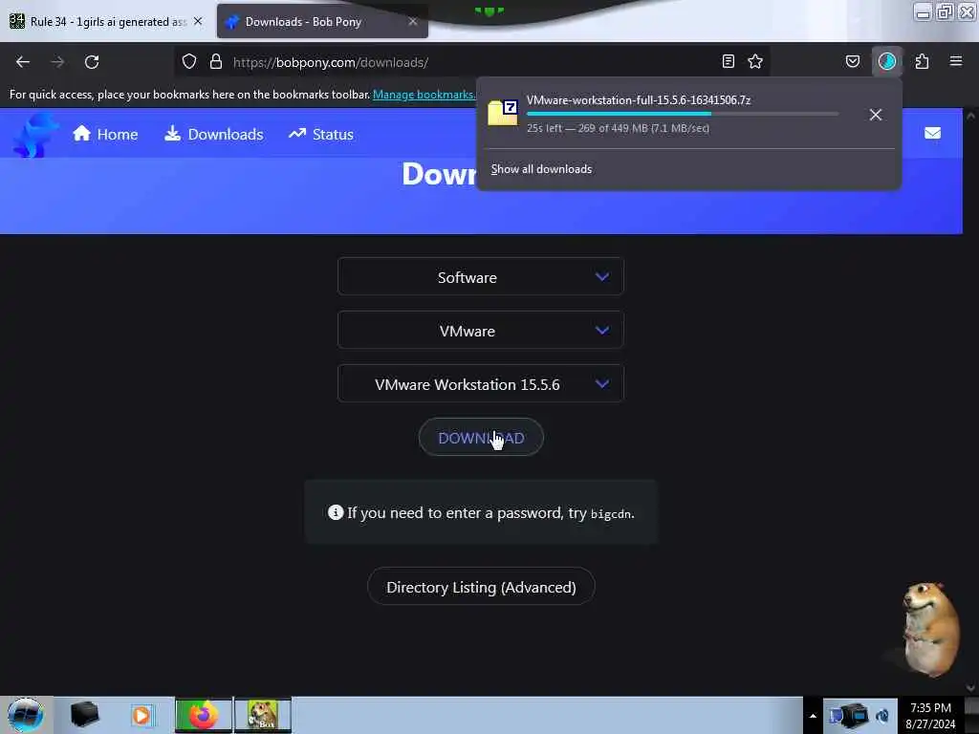Click the site security padlock icon
Screen dimensions: 979x734
[x=216, y=62]
